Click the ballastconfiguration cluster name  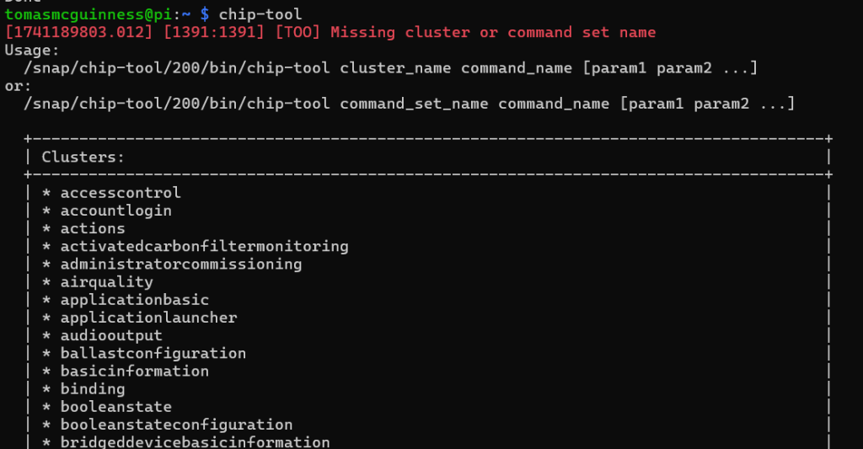[x=153, y=353]
